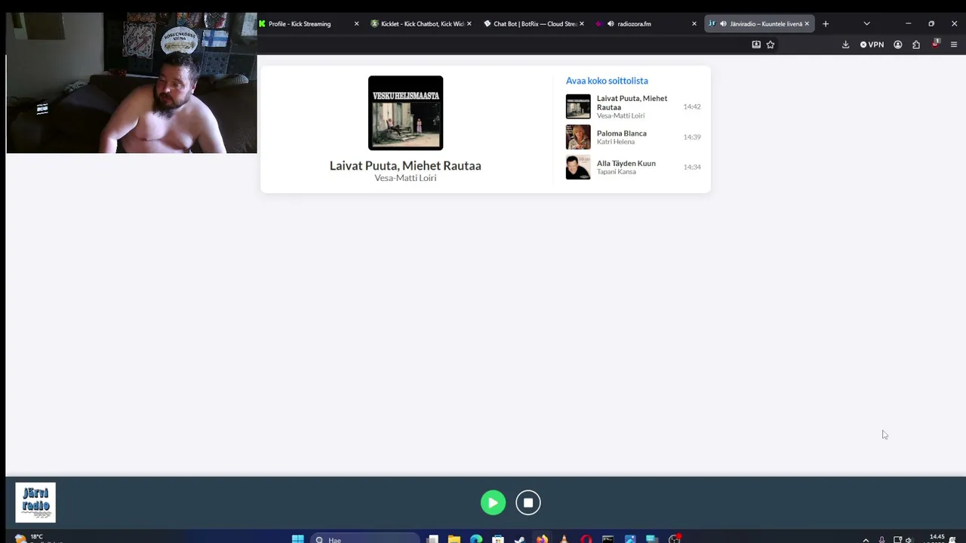Open the Windows Start menu

(x=298, y=539)
